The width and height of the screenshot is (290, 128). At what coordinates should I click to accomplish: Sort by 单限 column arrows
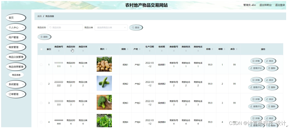225,49
